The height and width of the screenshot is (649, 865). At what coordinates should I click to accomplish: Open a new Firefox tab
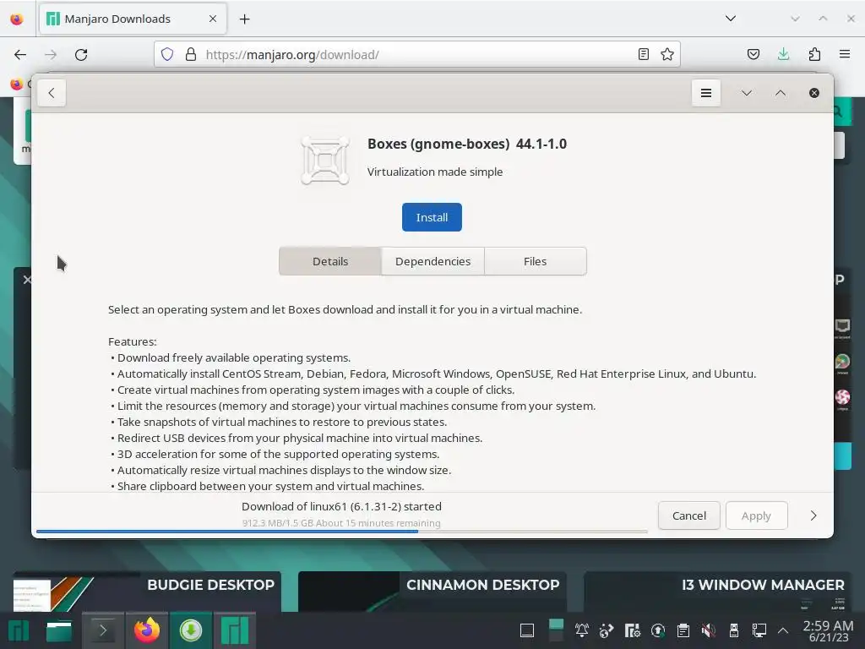tap(244, 19)
